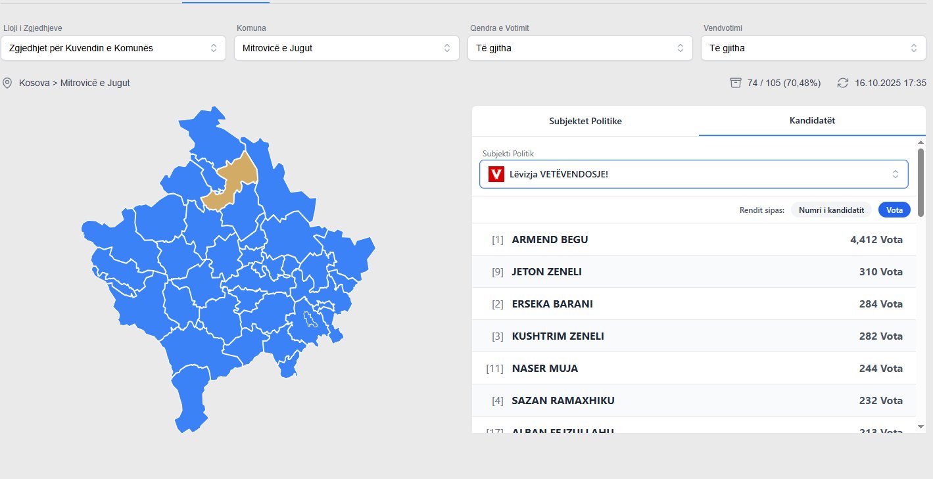Click the scrollbar down arrow in candidates panel
The width and height of the screenshot is (933, 479).
921,426
